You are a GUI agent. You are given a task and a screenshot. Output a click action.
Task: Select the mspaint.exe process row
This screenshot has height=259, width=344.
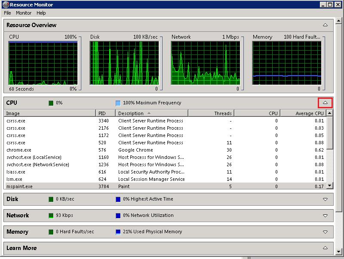pos(165,186)
